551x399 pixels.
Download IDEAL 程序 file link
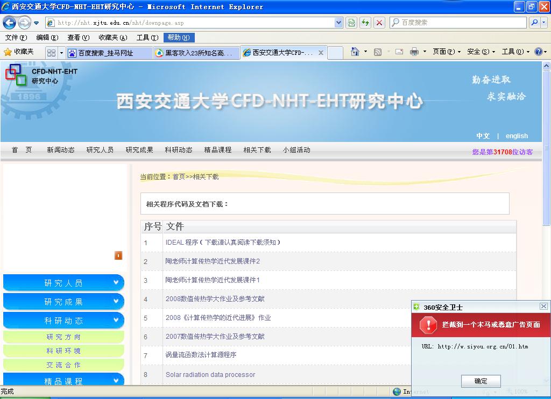point(223,243)
